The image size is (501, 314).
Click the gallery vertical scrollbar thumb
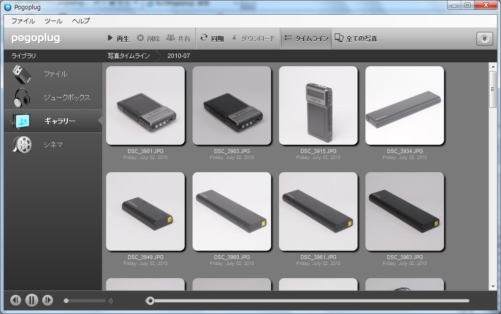tap(493, 89)
